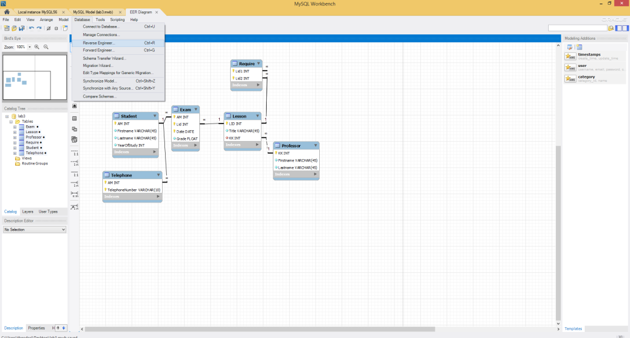This screenshot has width=630, height=338.
Task: Select the Views folder in Catalog Tree
Action: click(x=27, y=158)
